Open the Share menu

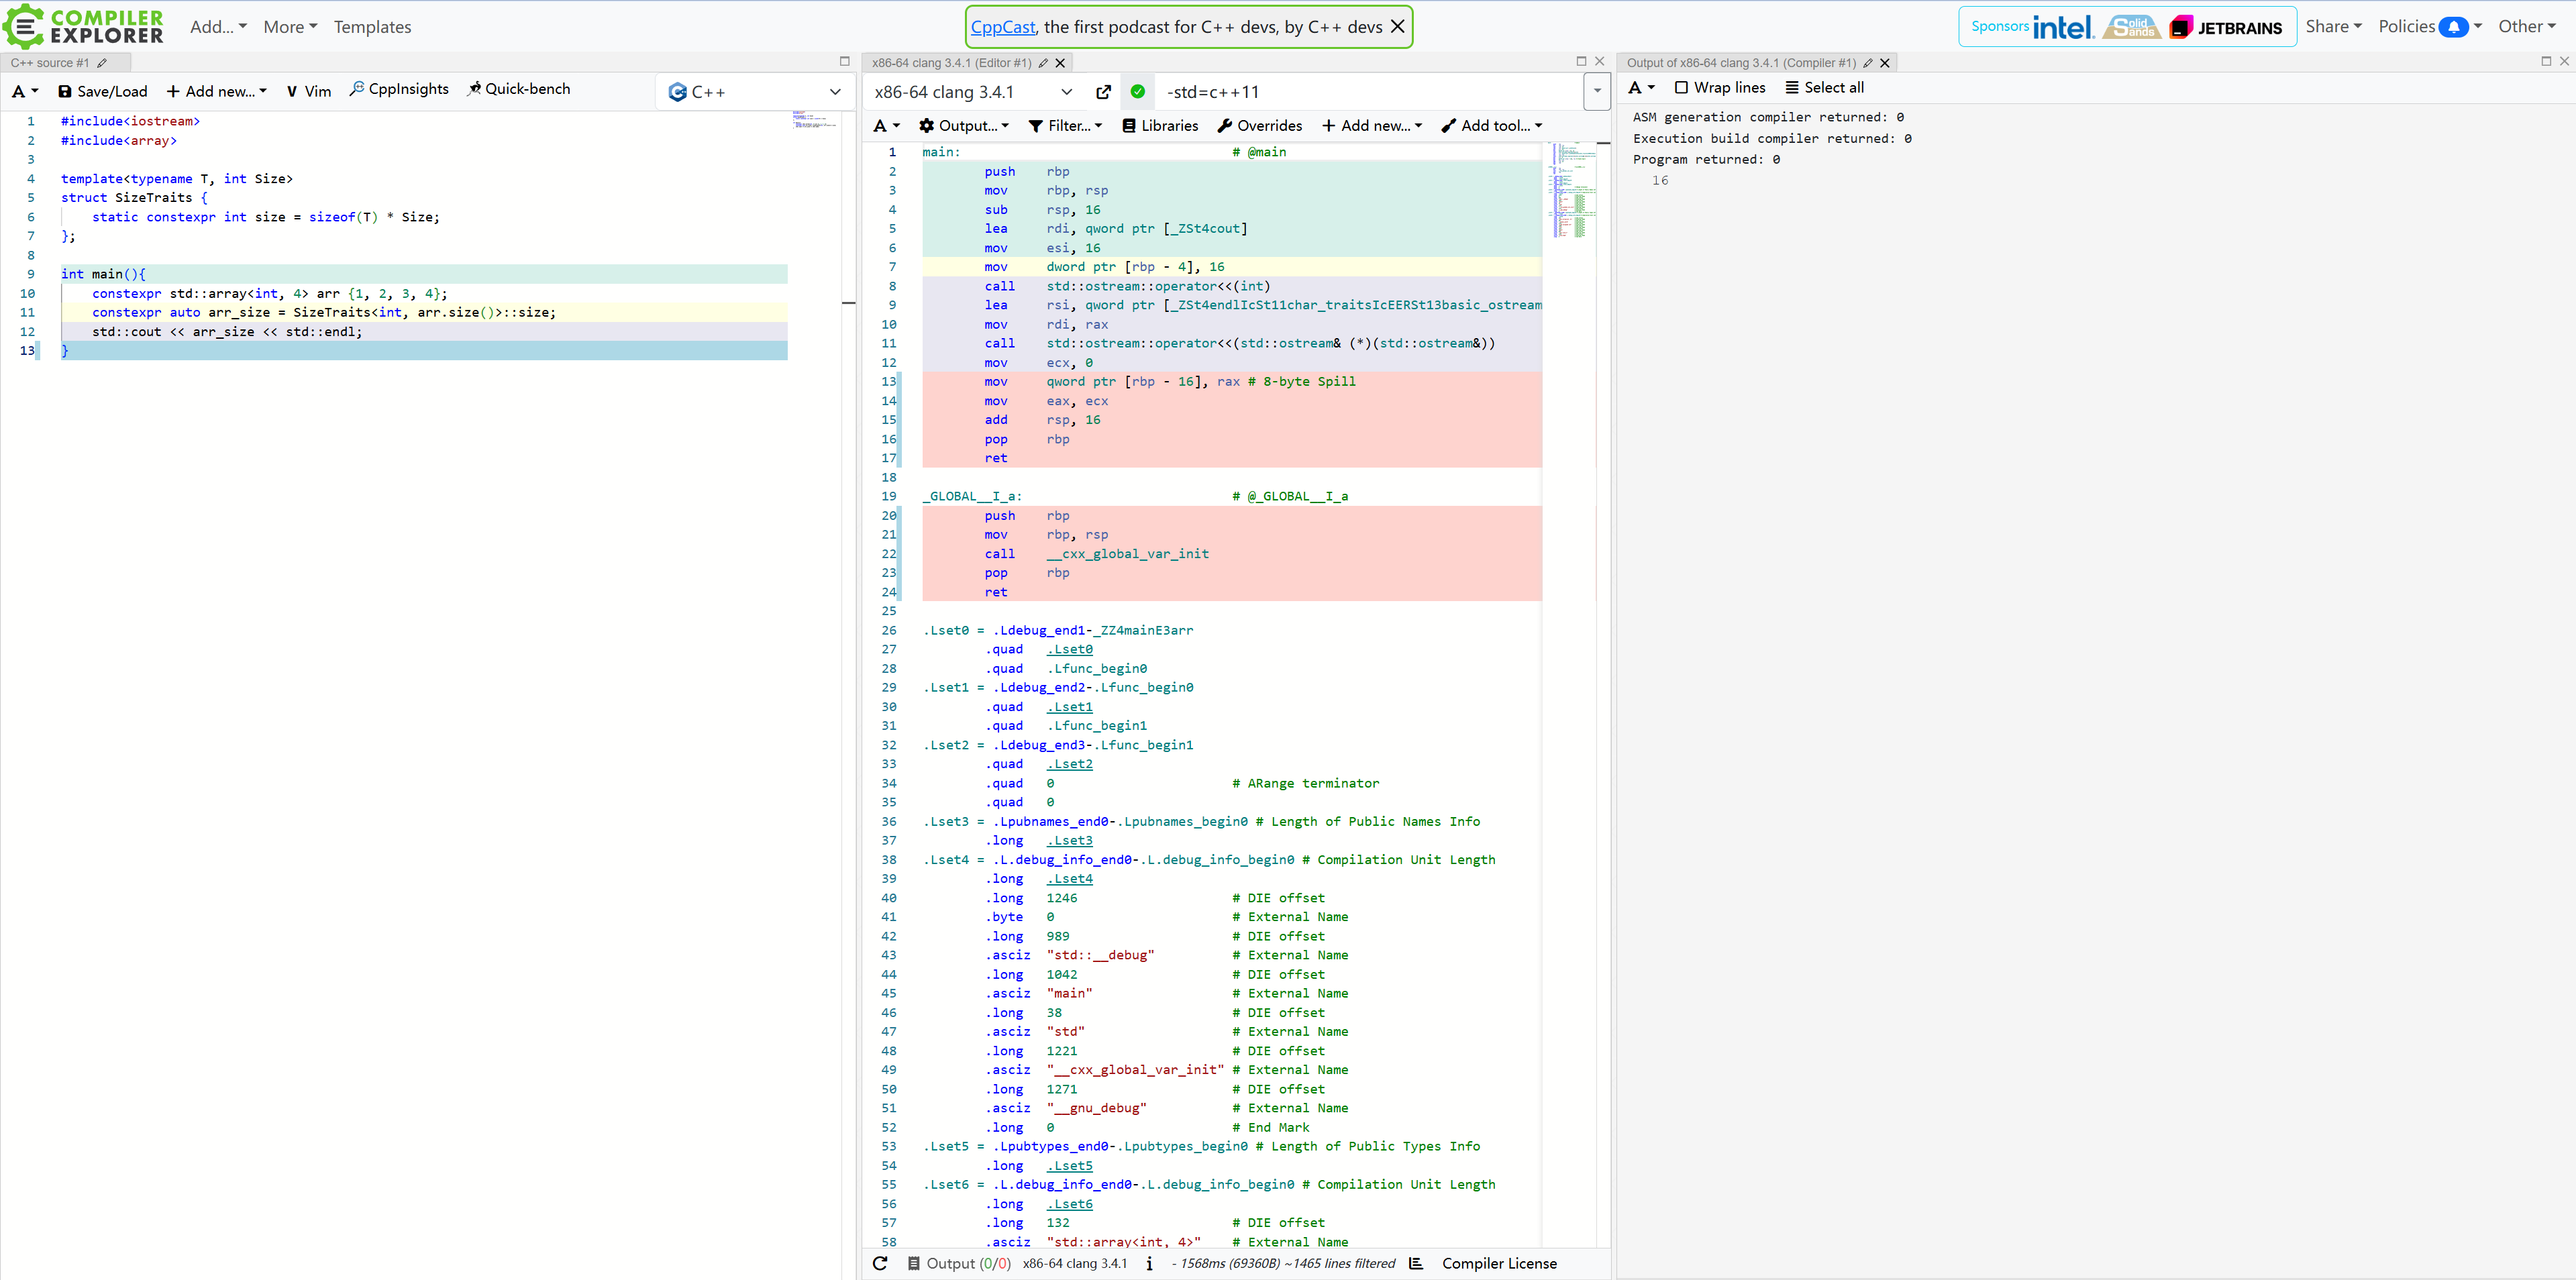coord(2333,27)
